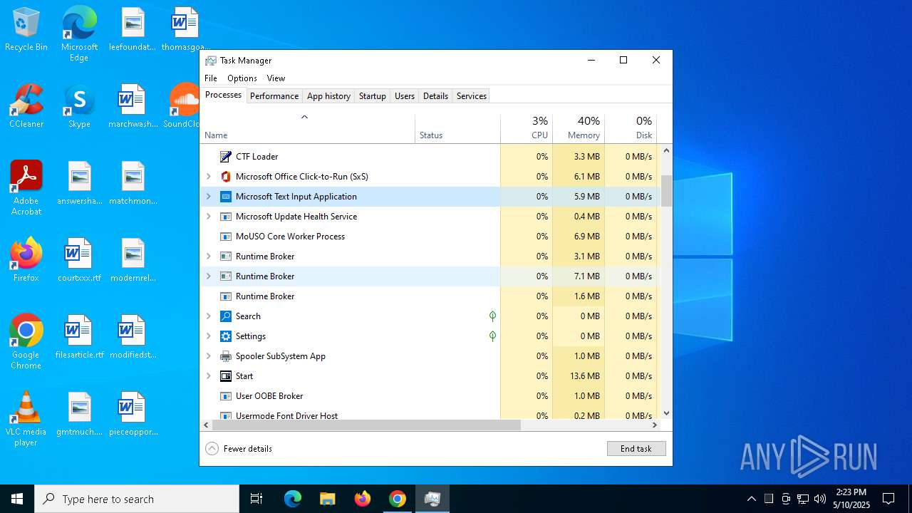The width and height of the screenshot is (912, 513).
Task: Open Task View on the taskbar
Action: (x=256, y=499)
